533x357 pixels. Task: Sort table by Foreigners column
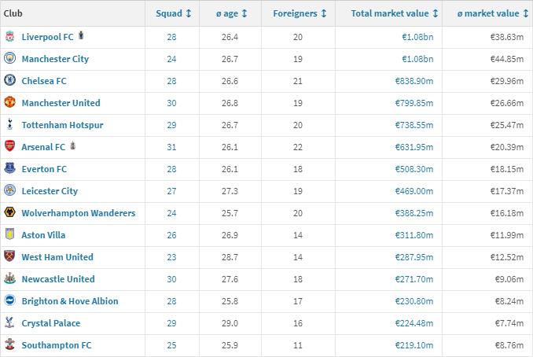coord(299,13)
